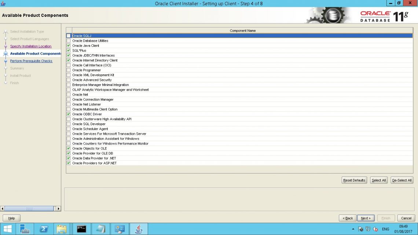Select the Oracle Connection Manager row text
The height and width of the screenshot is (235, 418).
[93, 100]
